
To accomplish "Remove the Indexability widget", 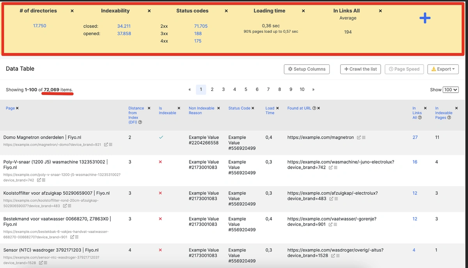I will [149, 11].
